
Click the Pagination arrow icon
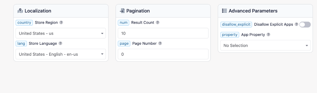122,11
